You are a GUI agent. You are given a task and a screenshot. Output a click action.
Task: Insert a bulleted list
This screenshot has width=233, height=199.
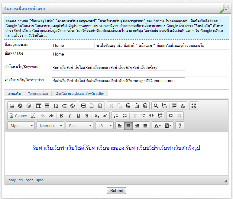pyautogui.click(x=125, y=116)
